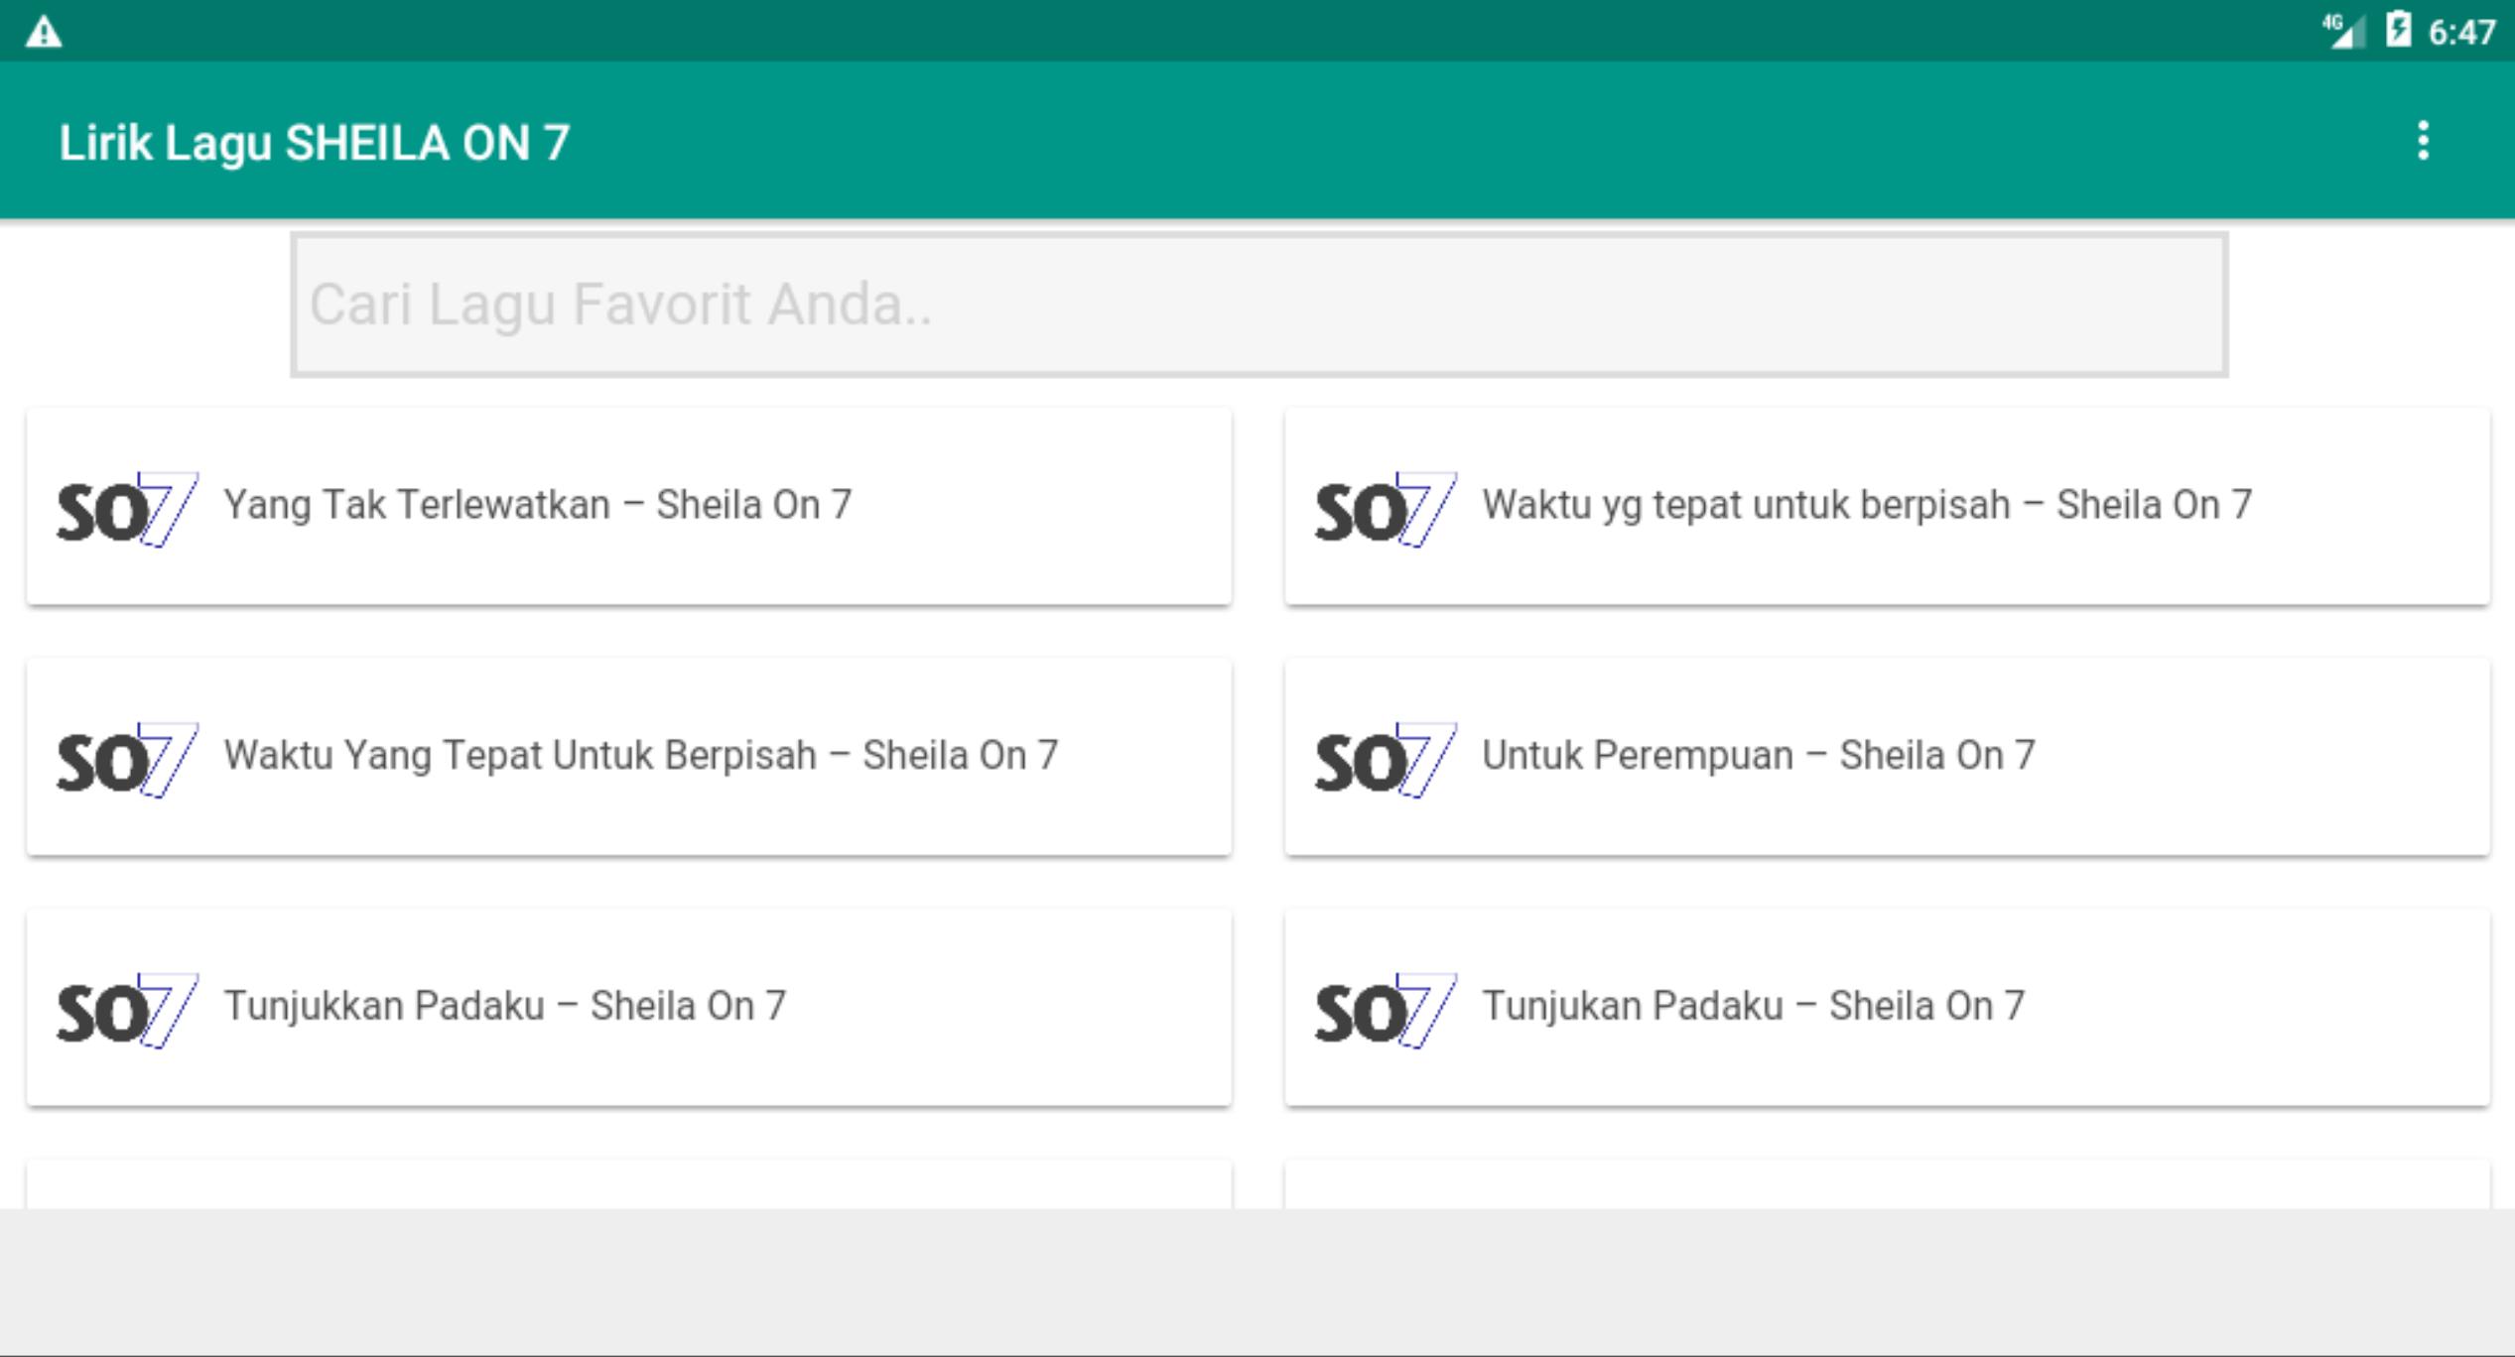This screenshot has height=1357, width=2515.
Task: Tap the SO7 logo beside Waktu yg tepat
Action: pos(1386,509)
